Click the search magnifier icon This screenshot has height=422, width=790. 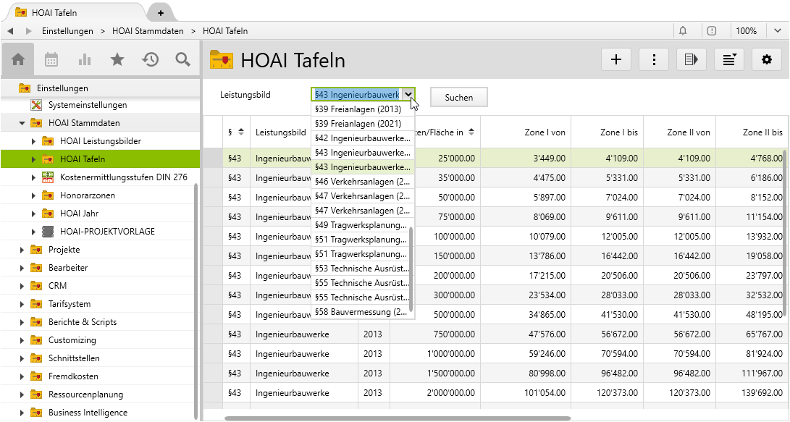(x=183, y=59)
